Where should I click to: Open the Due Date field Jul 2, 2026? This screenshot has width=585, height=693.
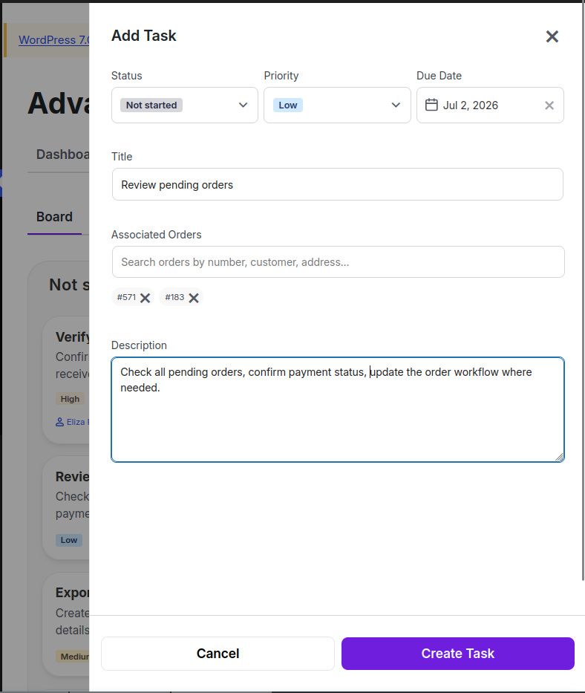click(x=490, y=105)
